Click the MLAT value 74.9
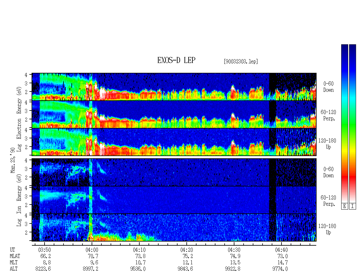 tap(235, 256)
